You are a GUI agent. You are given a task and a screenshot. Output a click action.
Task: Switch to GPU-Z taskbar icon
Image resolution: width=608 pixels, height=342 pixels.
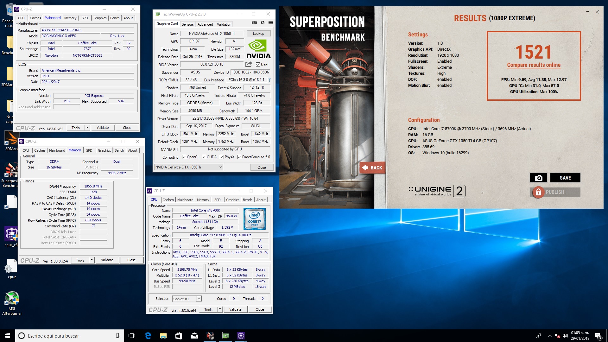(x=225, y=336)
